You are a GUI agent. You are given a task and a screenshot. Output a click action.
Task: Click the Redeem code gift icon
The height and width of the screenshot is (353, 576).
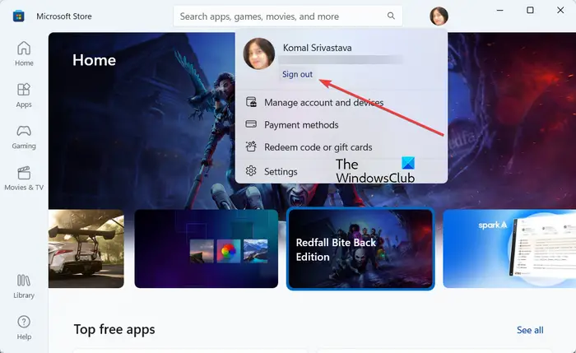click(251, 146)
